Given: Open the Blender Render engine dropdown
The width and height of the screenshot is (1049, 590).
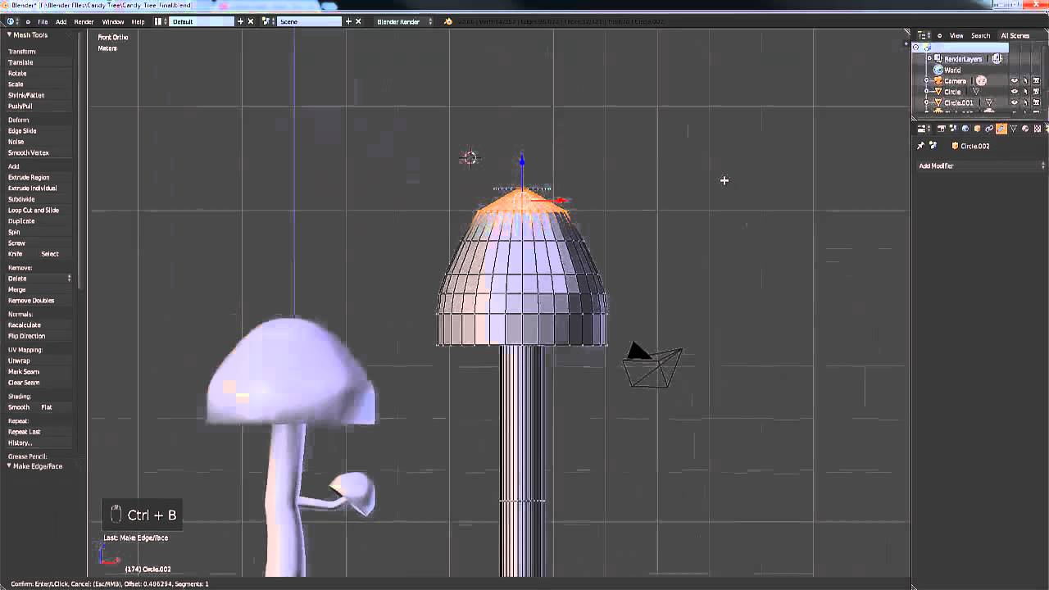Looking at the screenshot, I should pyautogui.click(x=404, y=21).
